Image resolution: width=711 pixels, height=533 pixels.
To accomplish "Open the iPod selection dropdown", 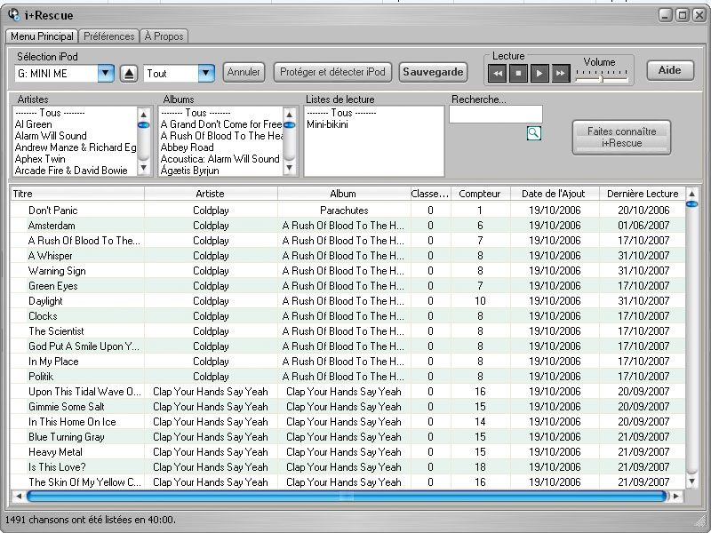I will click(x=106, y=73).
